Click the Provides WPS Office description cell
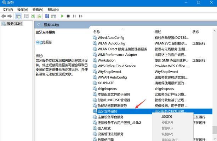217x141 pixels. tap(171, 66)
